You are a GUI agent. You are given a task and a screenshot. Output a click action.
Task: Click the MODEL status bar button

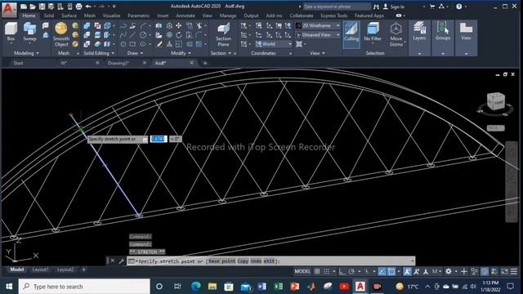pos(302,271)
